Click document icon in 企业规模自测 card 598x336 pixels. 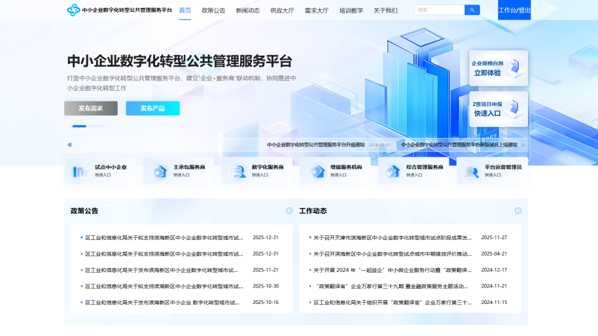[515, 67]
